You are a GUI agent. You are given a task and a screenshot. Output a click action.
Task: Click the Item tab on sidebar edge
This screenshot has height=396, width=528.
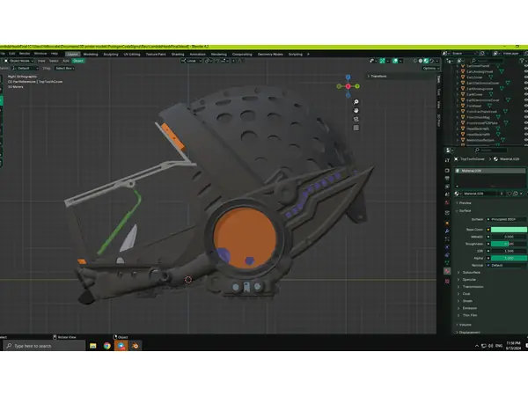(439, 79)
